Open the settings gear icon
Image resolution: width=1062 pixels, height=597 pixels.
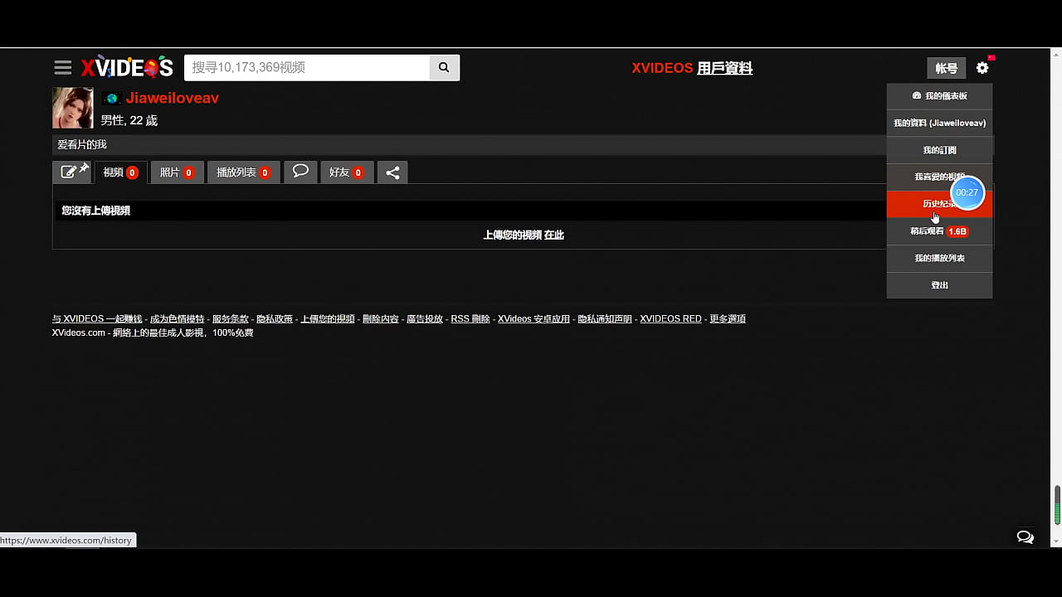(x=982, y=68)
